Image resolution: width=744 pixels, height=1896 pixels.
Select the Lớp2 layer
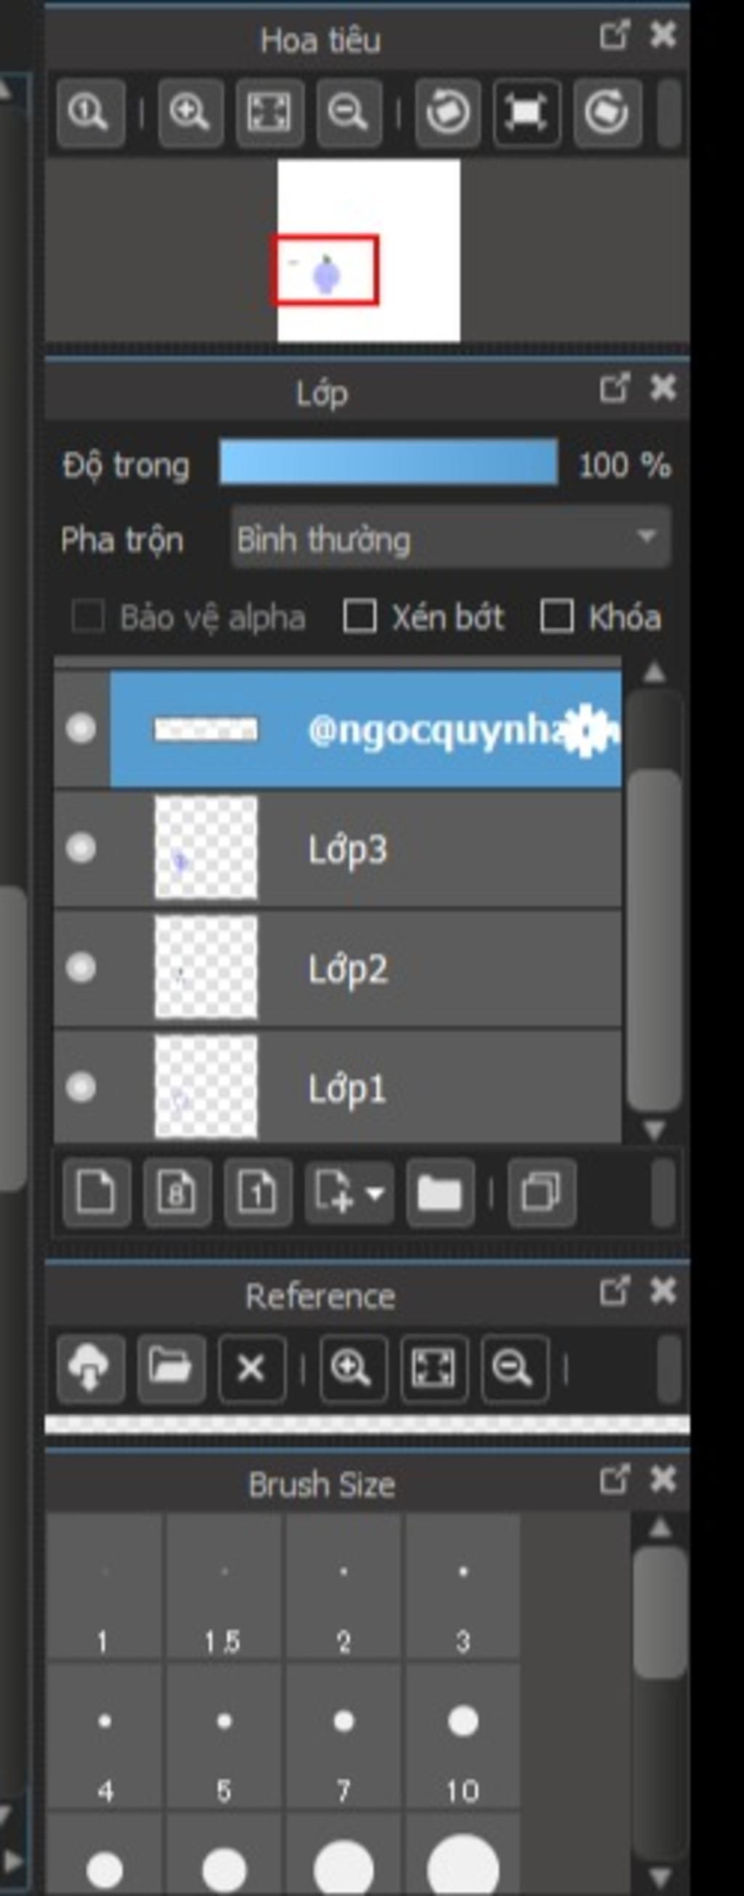pyautogui.click(x=338, y=969)
